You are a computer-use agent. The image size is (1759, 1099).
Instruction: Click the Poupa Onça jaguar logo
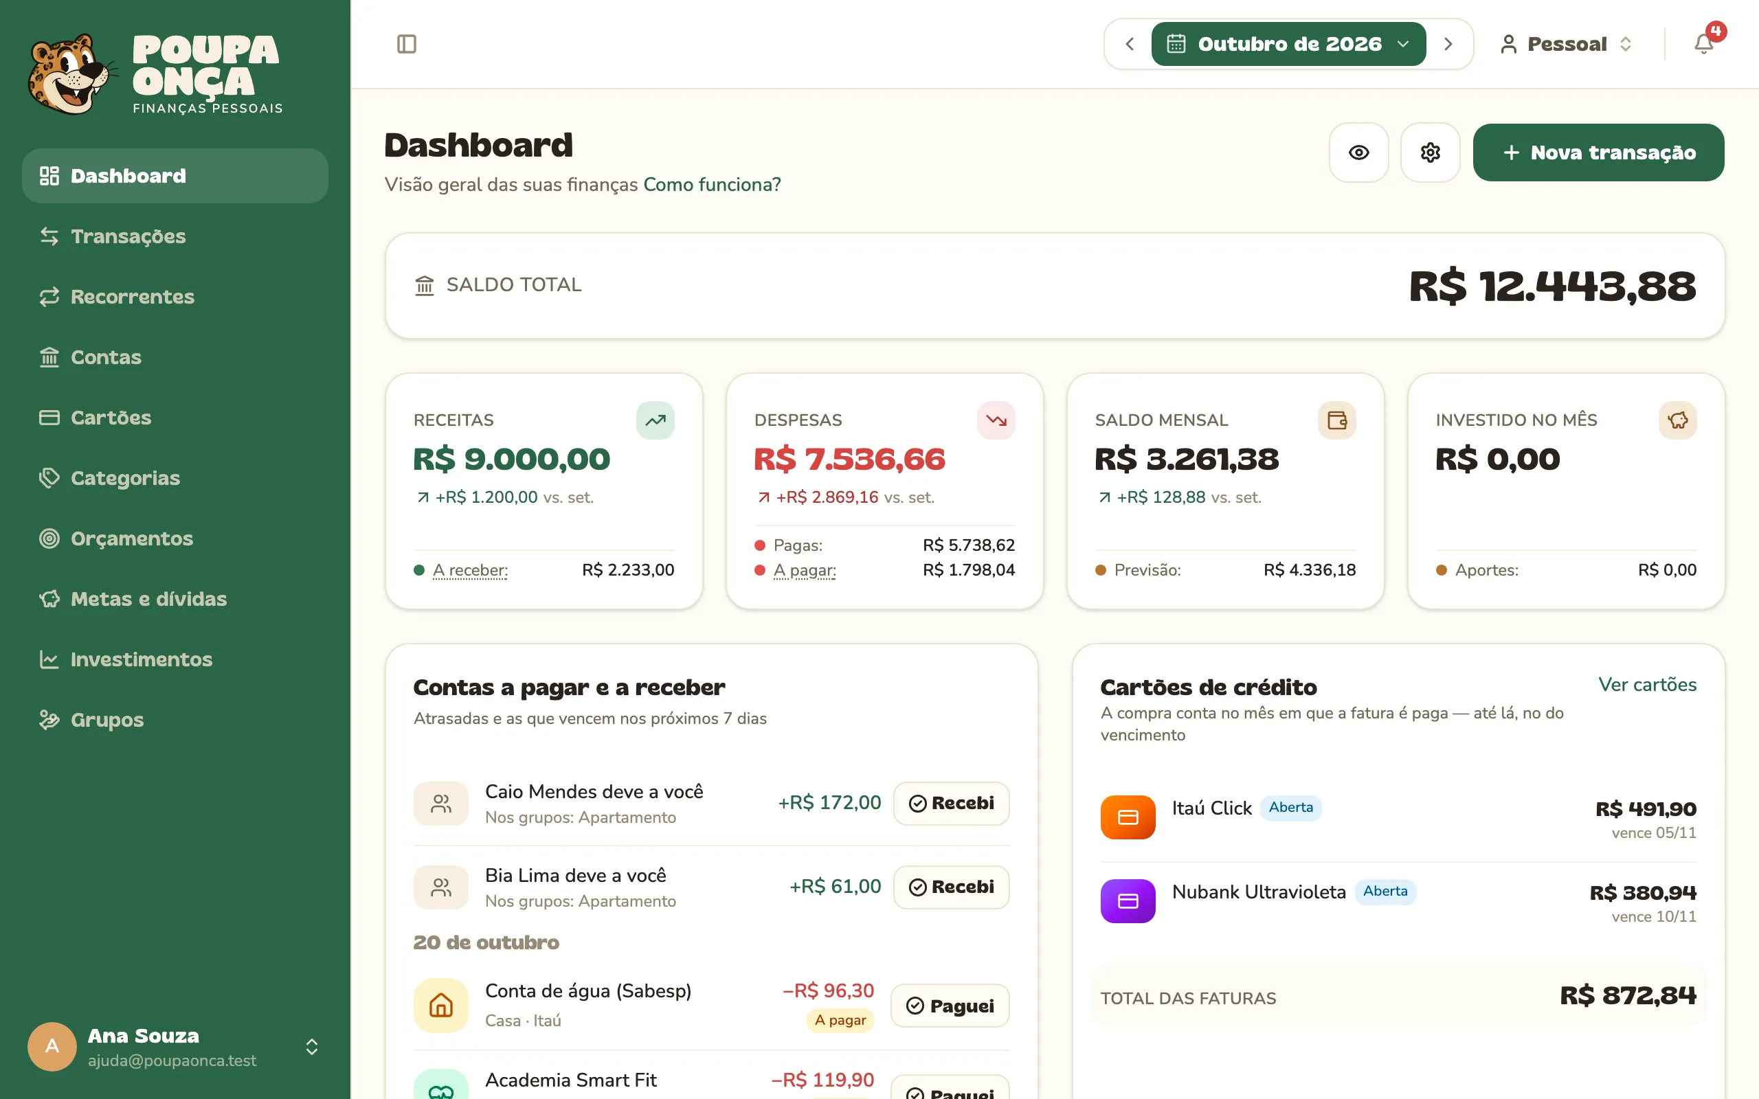click(71, 74)
